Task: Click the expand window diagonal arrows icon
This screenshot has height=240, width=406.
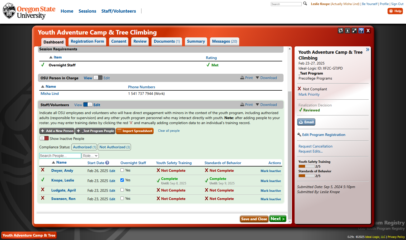Action: (x=354, y=31)
